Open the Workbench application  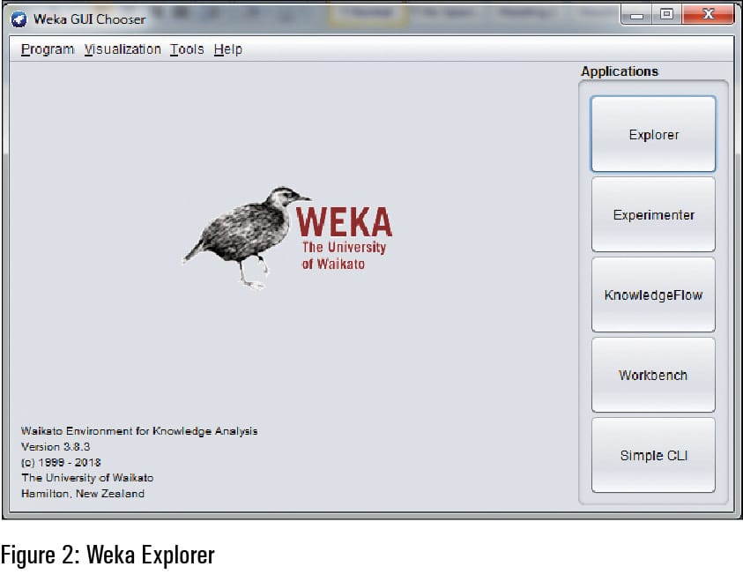(653, 375)
